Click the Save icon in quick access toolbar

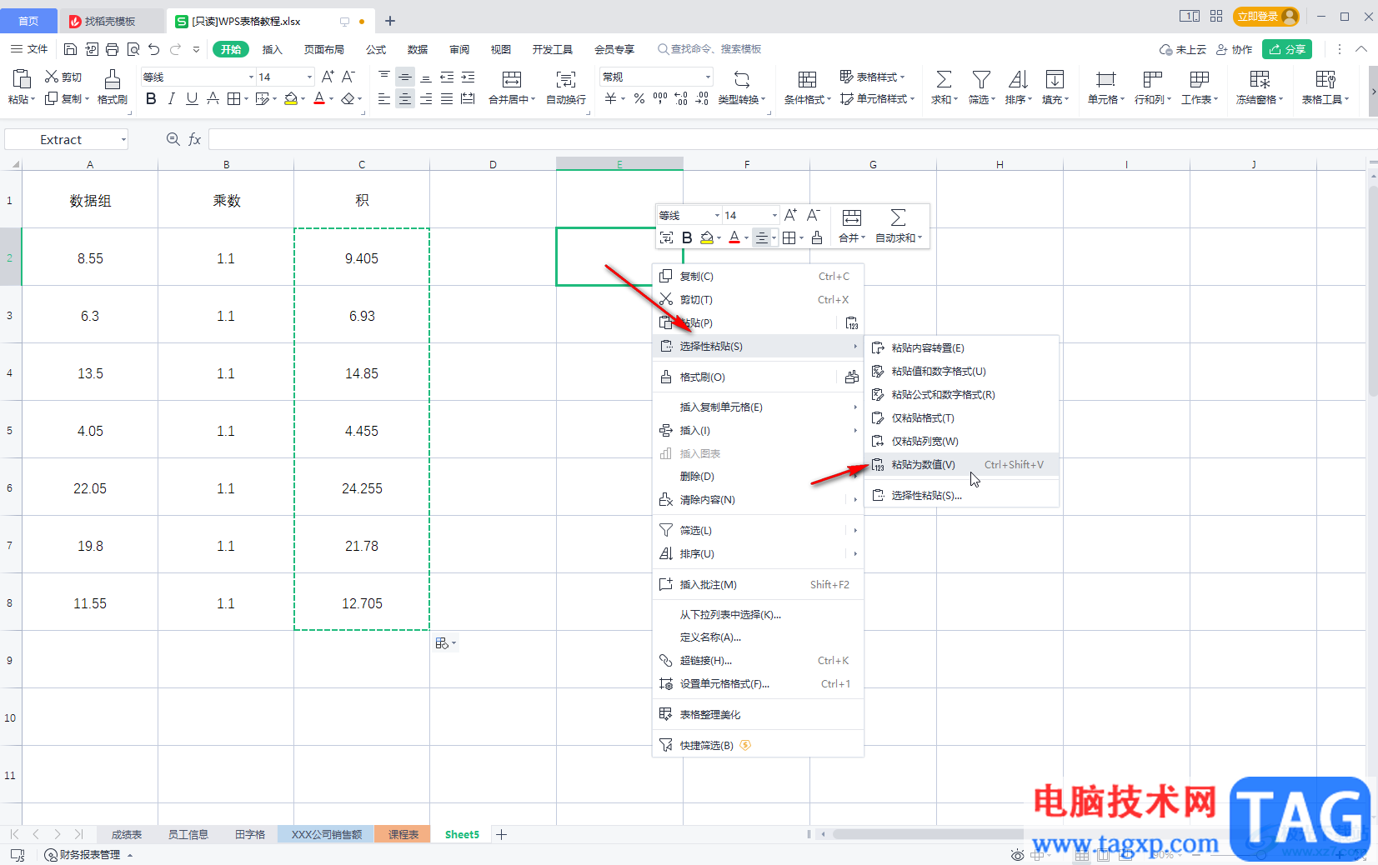click(70, 49)
